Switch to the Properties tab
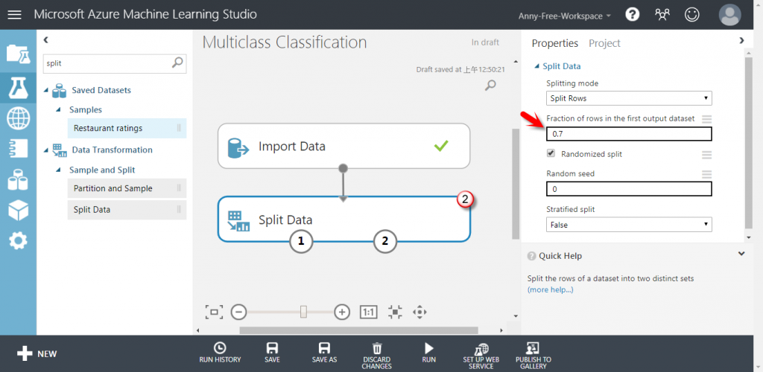The height and width of the screenshot is (372, 763). pos(554,43)
